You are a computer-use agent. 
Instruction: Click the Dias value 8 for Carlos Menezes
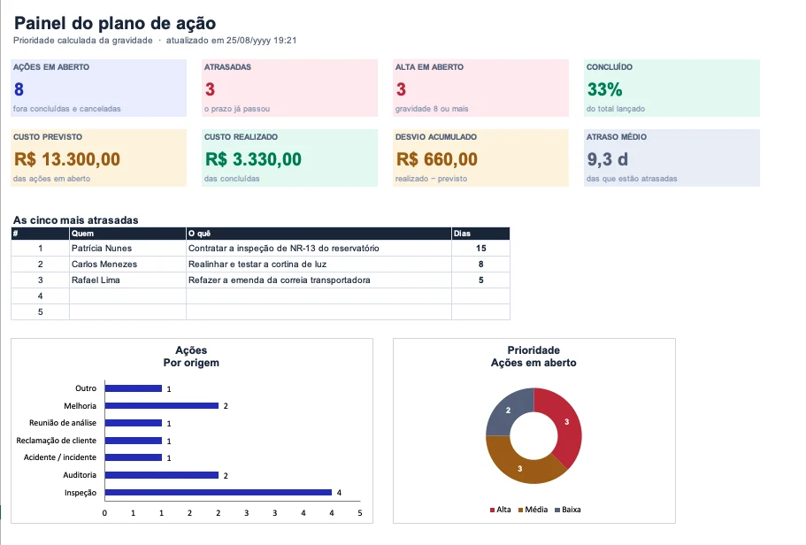(480, 265)
